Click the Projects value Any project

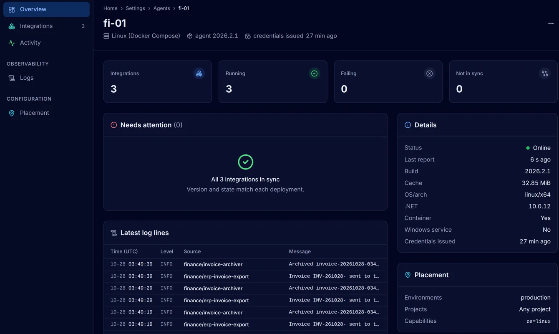click(x=535, y=309)
